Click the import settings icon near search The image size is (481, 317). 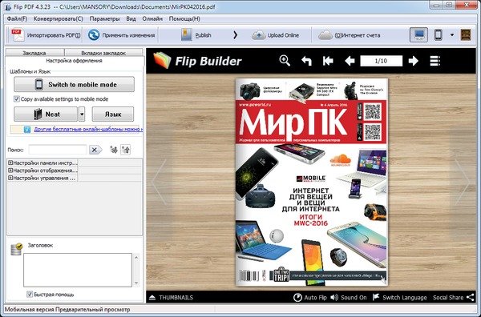point(114,150)
